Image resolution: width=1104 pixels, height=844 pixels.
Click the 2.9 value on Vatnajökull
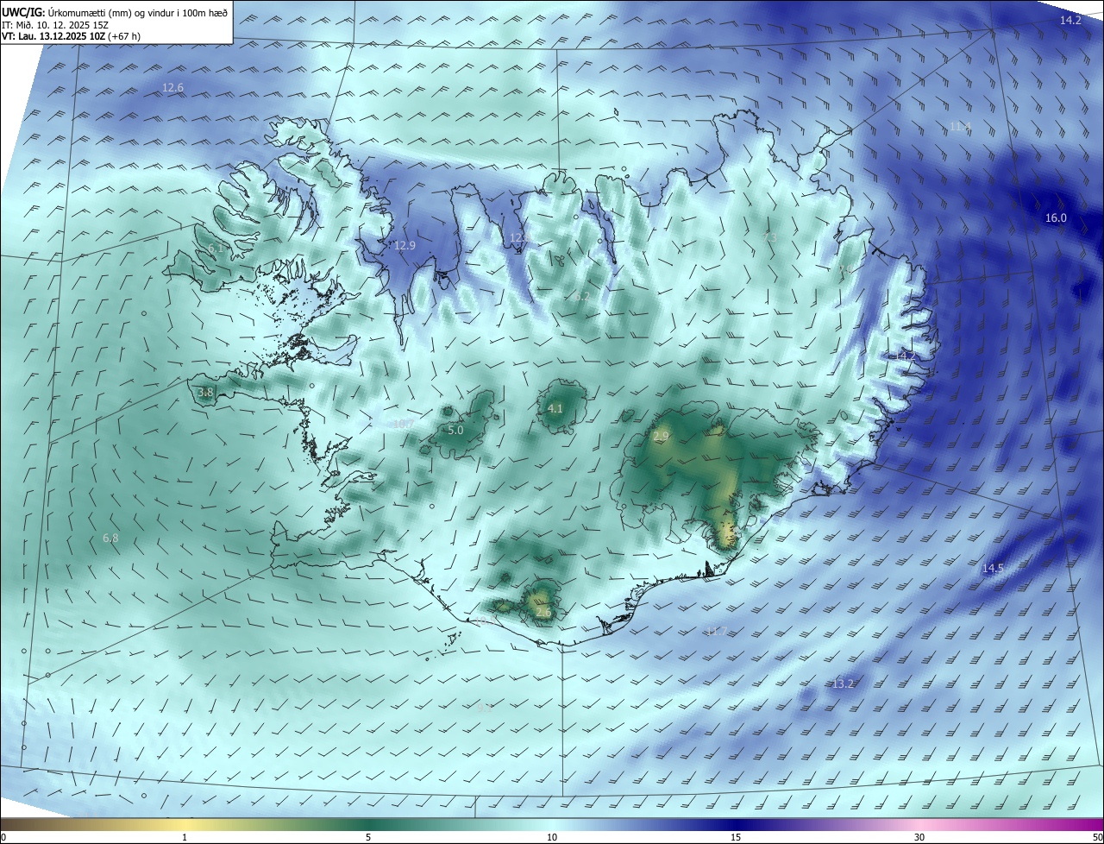(x=662, y=438)
